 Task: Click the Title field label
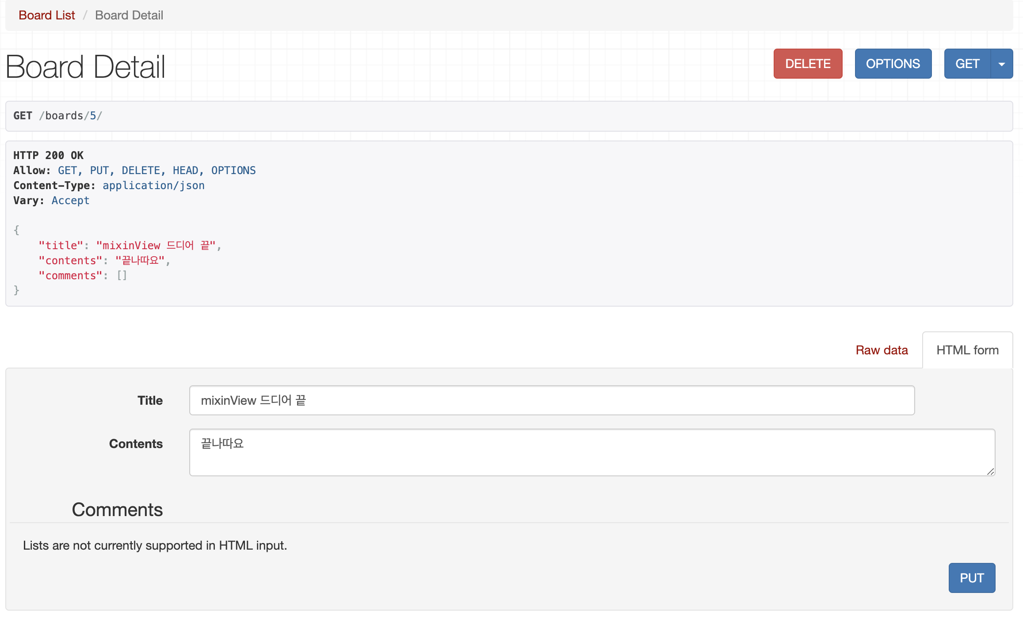tap(150, 400)
